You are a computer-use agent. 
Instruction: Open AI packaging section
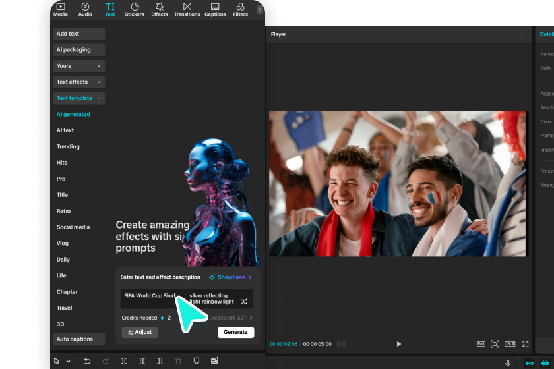(x=78, y=50)
